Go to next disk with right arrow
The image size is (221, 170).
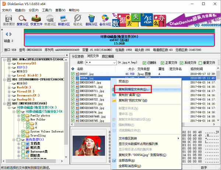[x=11, y=34]
